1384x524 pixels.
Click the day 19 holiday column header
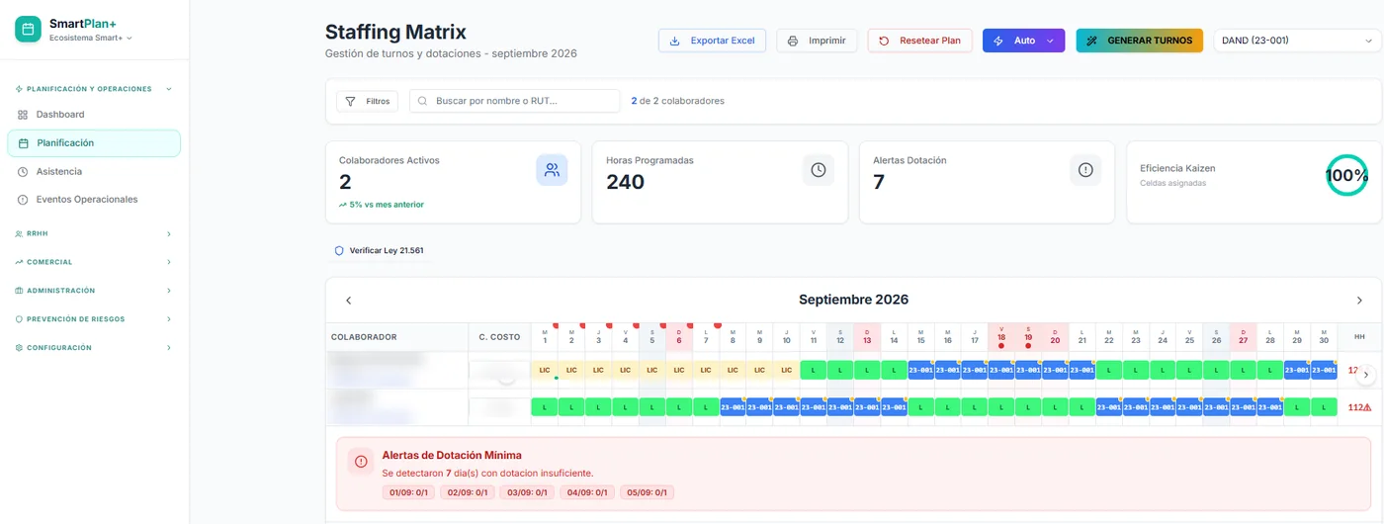[1028, 337]
